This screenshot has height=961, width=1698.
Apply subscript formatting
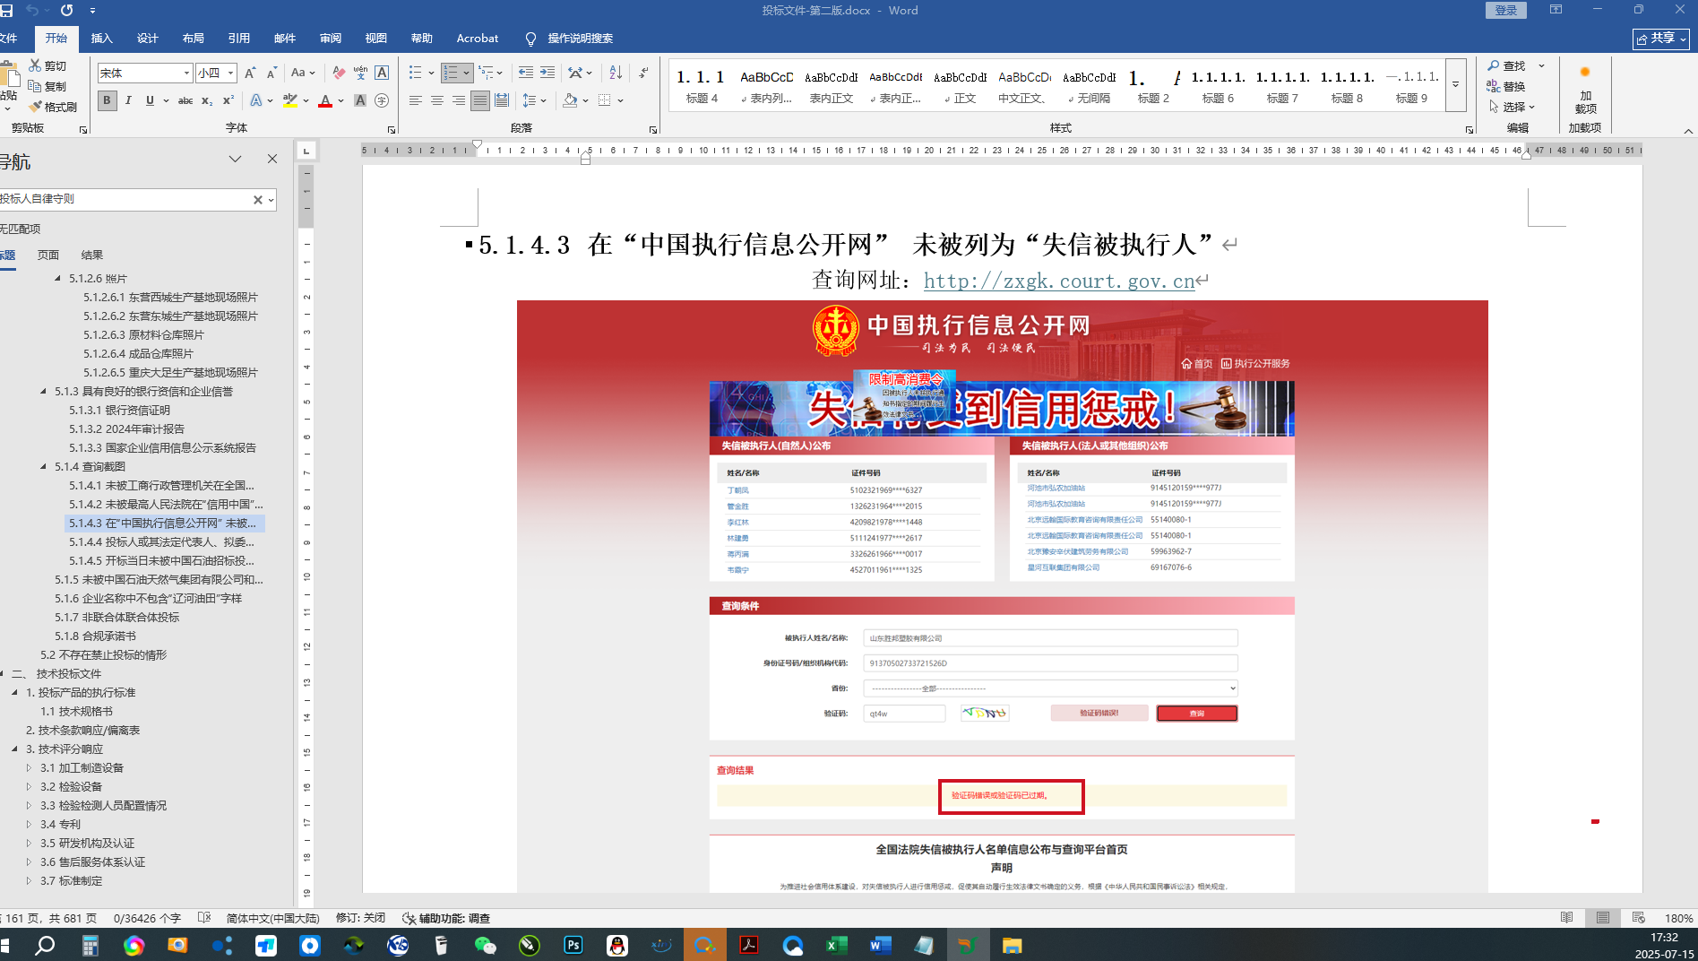coord(207,100)
